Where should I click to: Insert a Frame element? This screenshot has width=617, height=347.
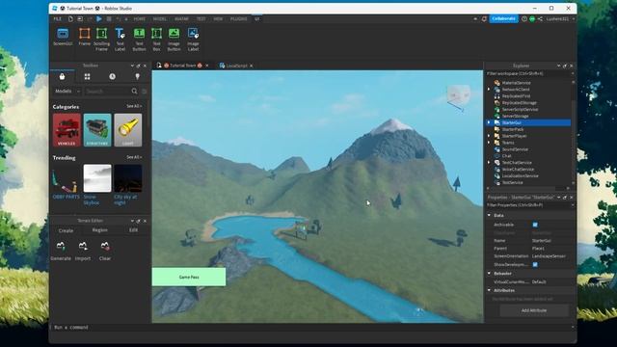(84, 37)
